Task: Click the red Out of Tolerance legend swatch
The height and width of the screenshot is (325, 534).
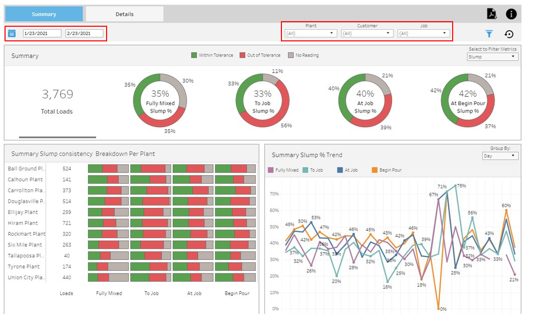Action: click(242, 55)
